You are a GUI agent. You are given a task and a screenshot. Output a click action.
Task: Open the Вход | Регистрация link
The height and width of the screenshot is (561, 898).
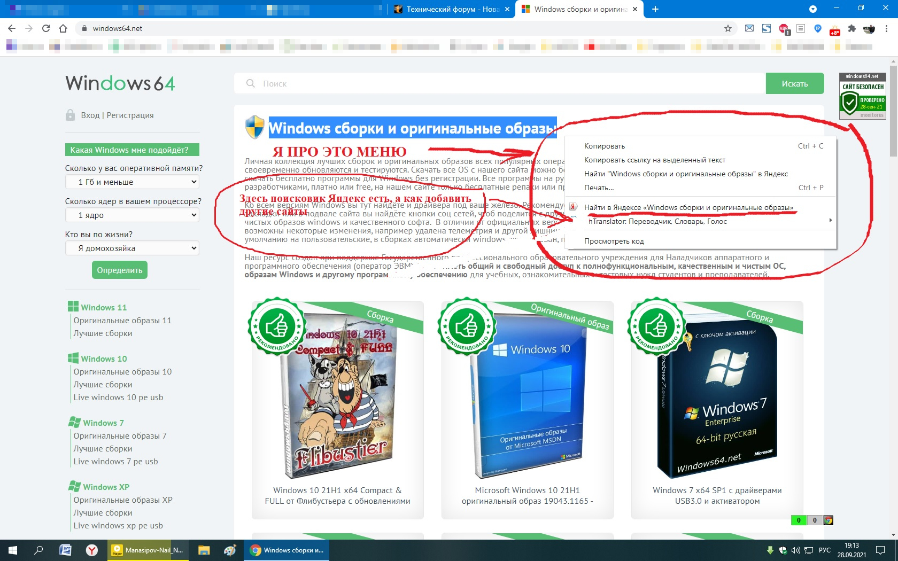pyautogui.click(x=117, y=115)
